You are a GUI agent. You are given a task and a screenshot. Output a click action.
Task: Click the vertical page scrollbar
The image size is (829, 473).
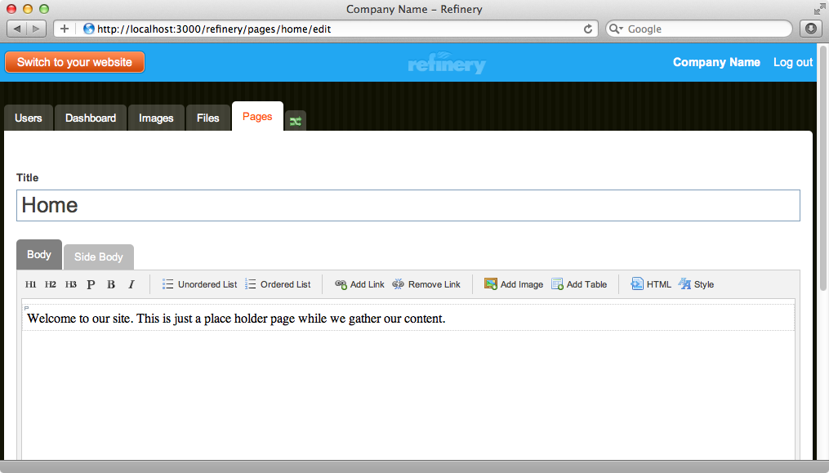tap(822, 169)
